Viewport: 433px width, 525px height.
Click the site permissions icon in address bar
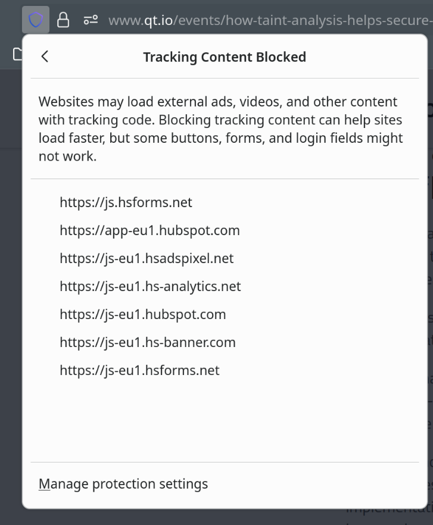pyautogui.click(x=91, y=20)
